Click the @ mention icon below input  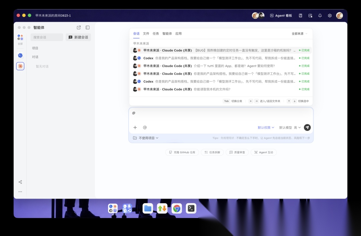pos(145,128)
